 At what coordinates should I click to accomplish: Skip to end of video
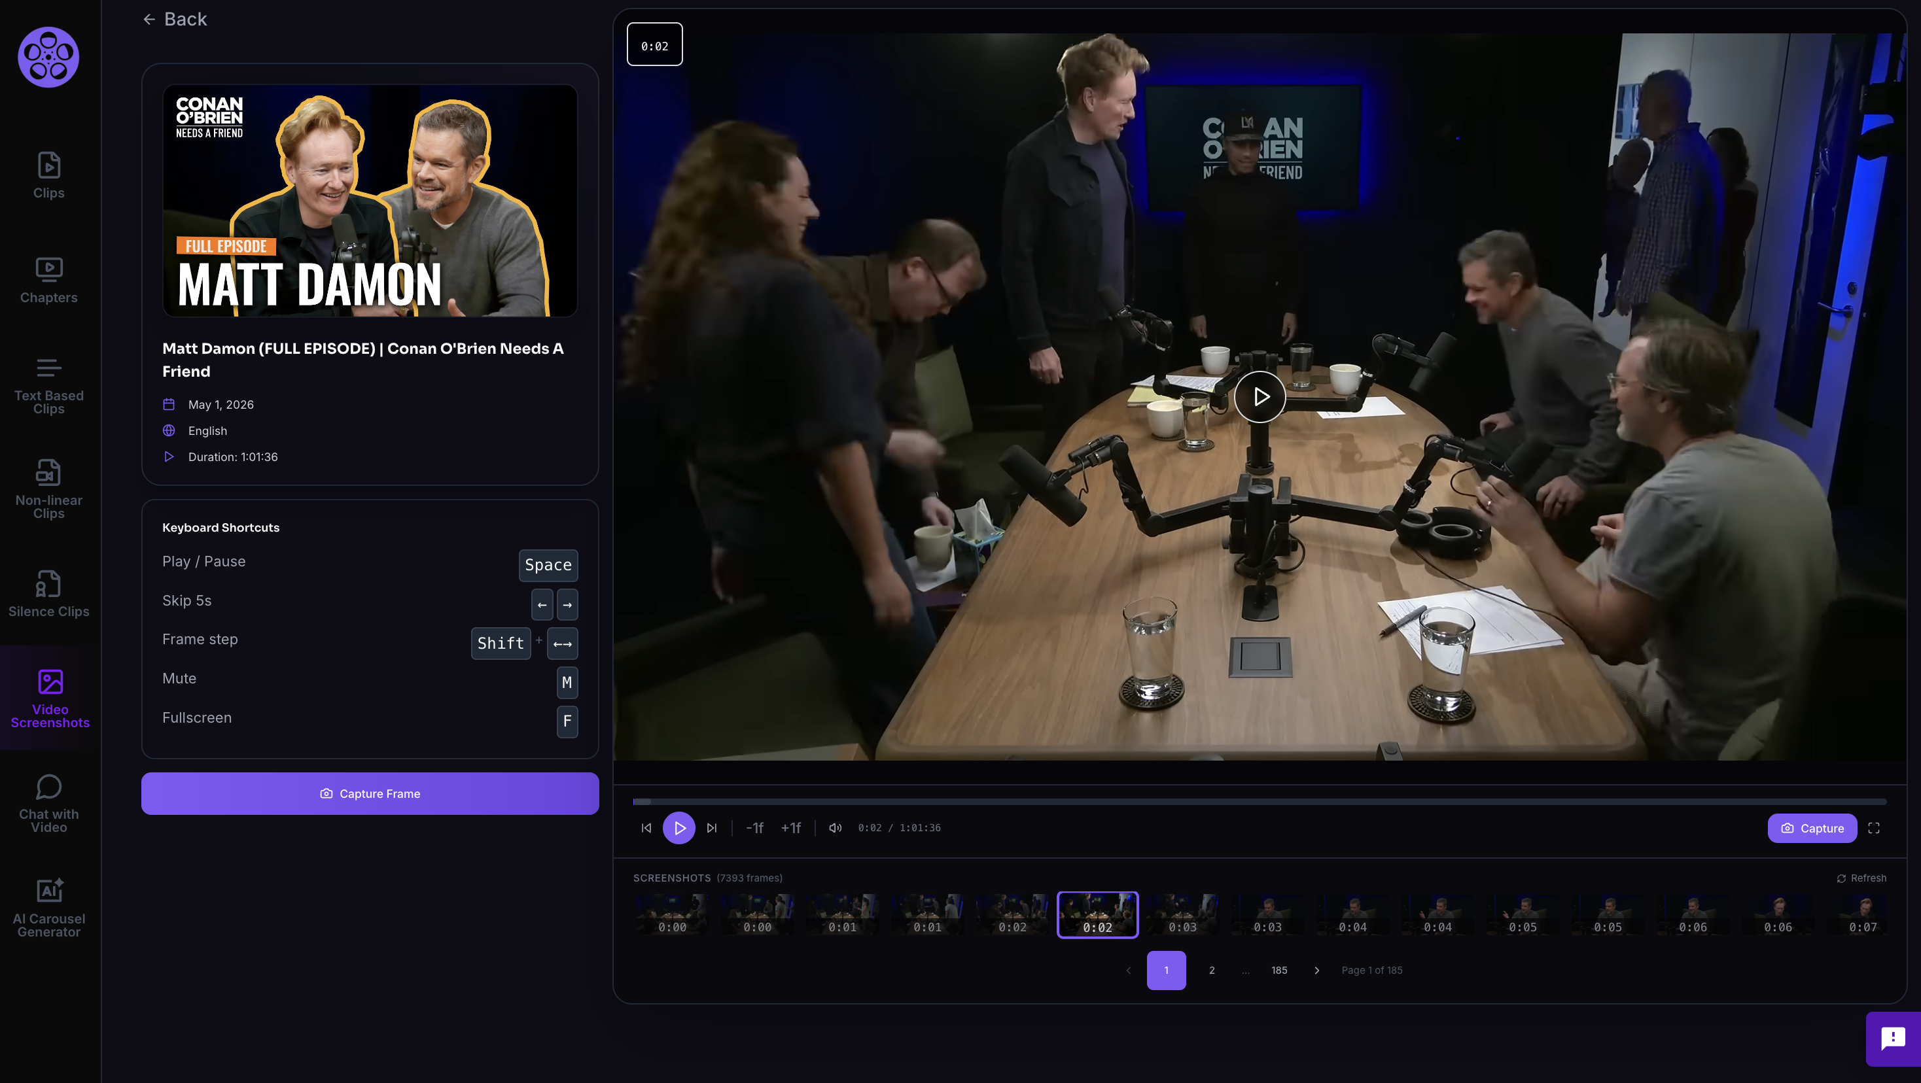[711, 827]
